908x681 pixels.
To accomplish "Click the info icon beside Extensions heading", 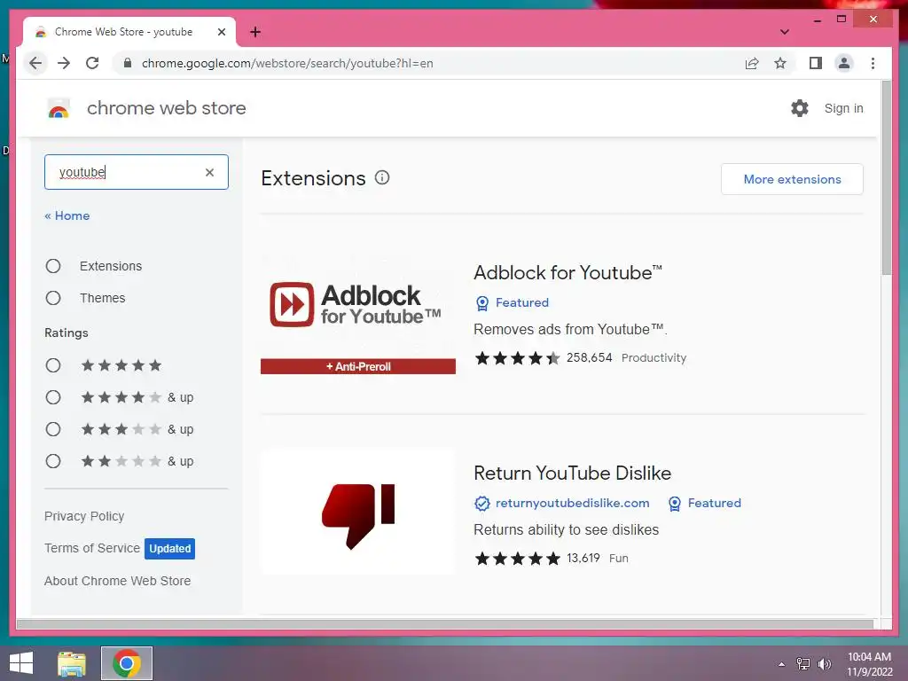I will [x=382, y=177].
